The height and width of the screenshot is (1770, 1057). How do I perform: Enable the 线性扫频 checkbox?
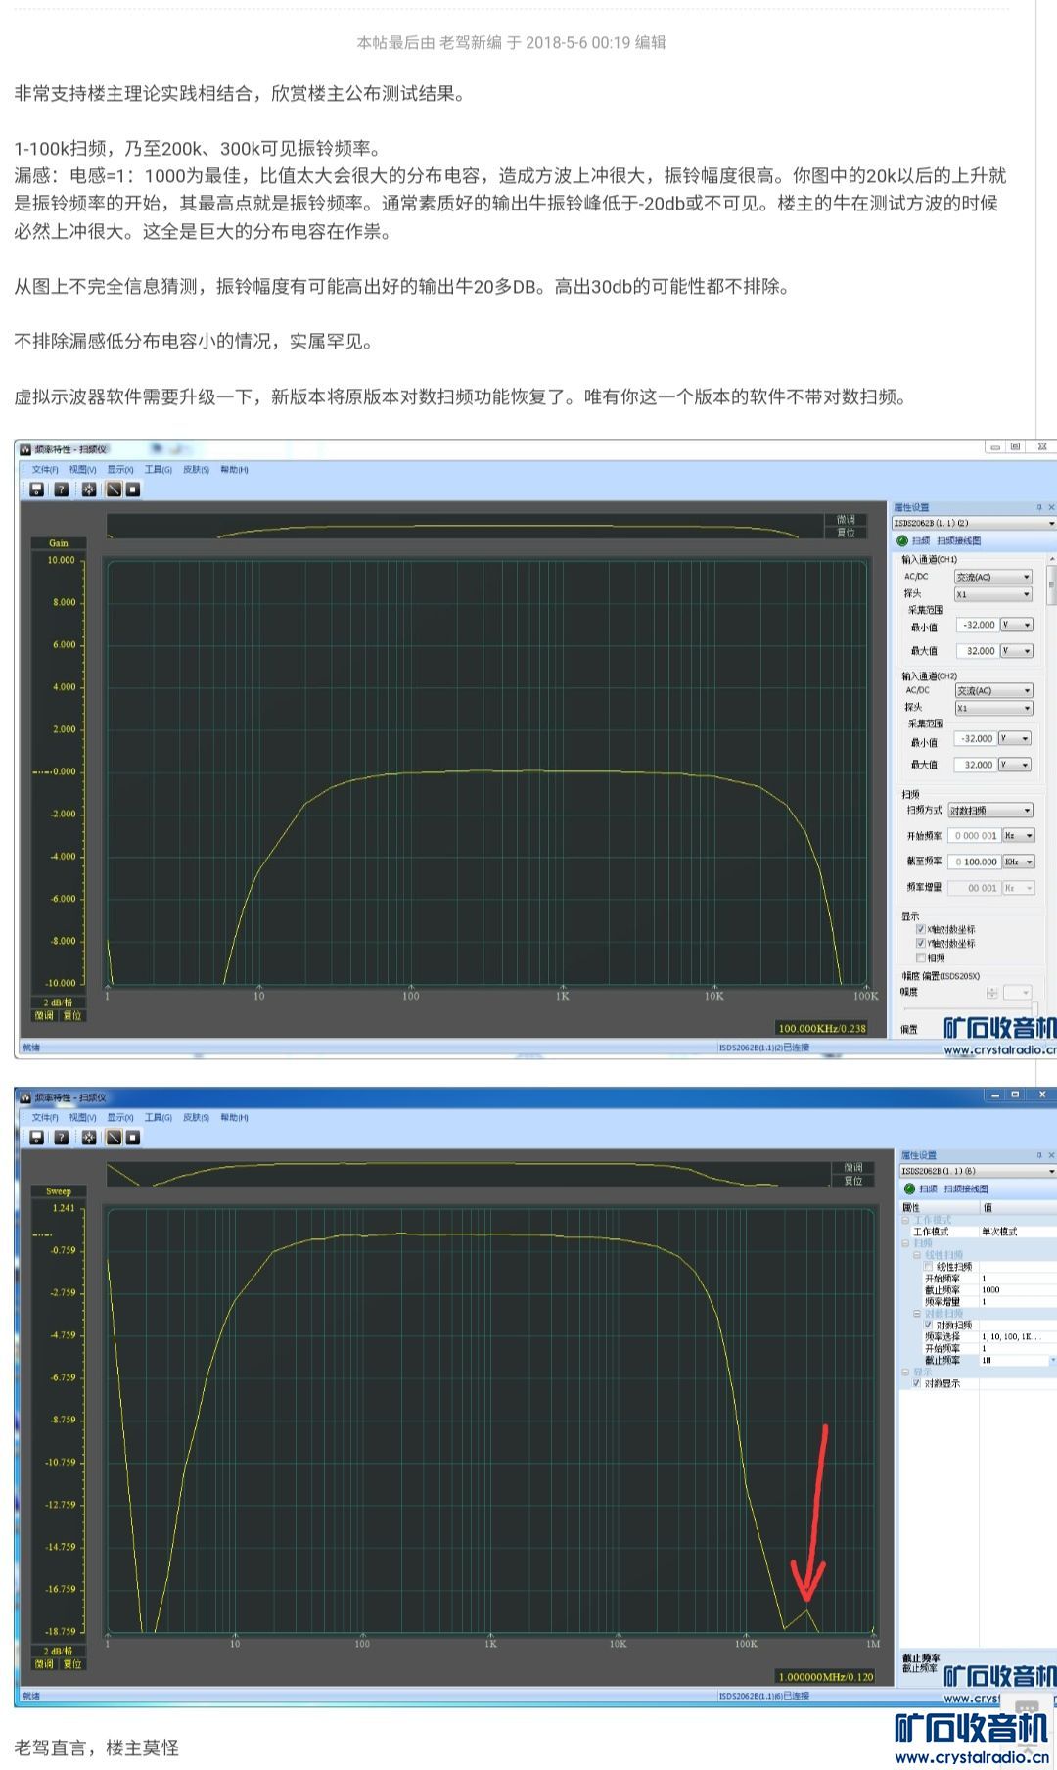928,1267
